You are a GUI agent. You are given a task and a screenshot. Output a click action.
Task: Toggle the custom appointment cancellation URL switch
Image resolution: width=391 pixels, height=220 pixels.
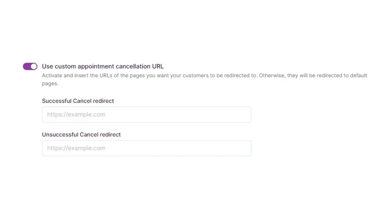[30, 66]
